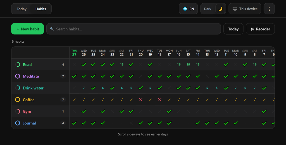286x145 pixels.
Task: Switch to the Habits tab
Action: point(41,9)
